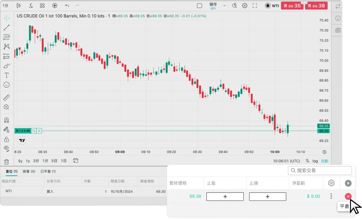This screenshot has width=362, height=219.
Task: Select the ruler measure tool
Action: point(6,98)
